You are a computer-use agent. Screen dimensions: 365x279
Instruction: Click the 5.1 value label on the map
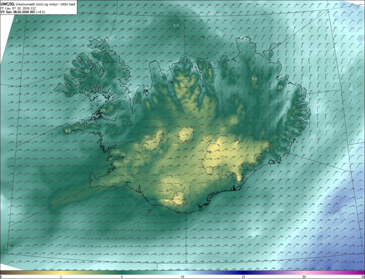15,20
